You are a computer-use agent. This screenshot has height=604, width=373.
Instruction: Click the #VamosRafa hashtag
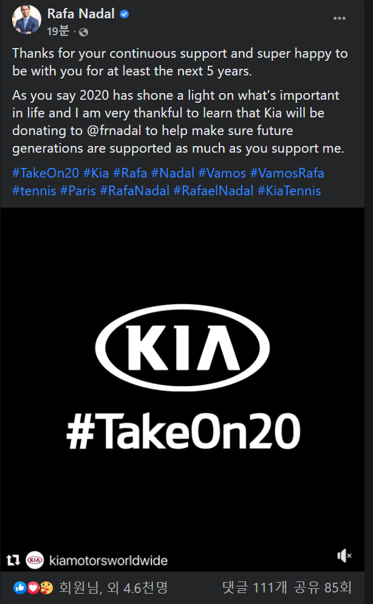pos(287,173)
